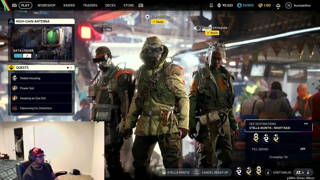Click the Keeping an Eye Out portrait
This screenshot has width=320, height=180.
(x=15, y=98)
